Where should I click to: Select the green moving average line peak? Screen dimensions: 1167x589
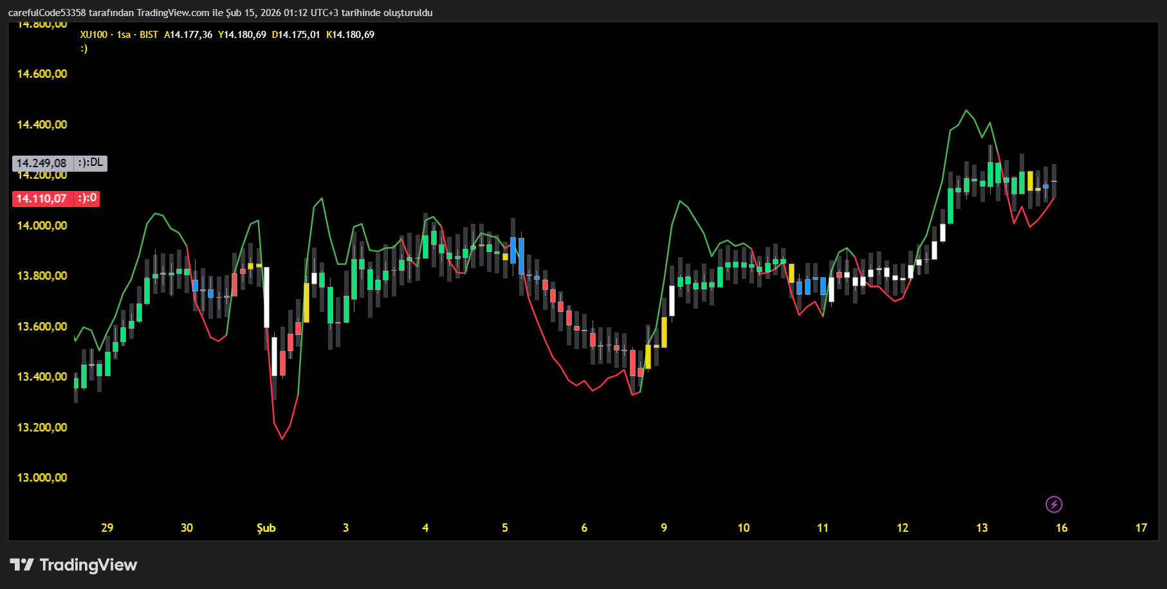coord(965,111)
